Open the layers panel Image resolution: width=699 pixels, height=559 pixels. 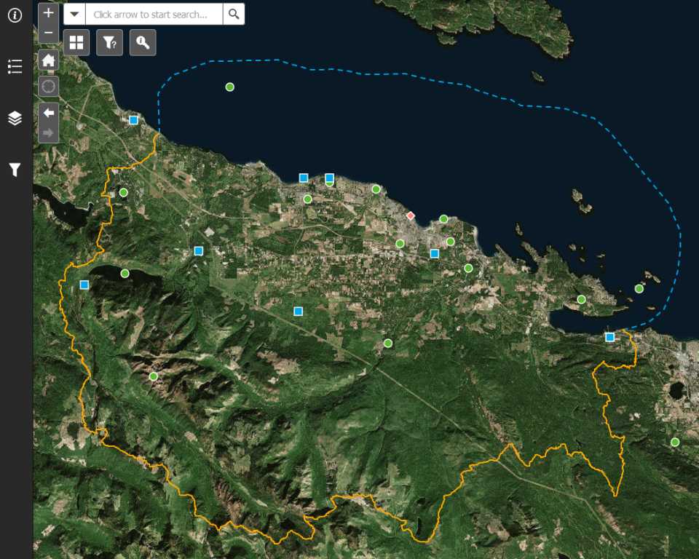[15, 118]
